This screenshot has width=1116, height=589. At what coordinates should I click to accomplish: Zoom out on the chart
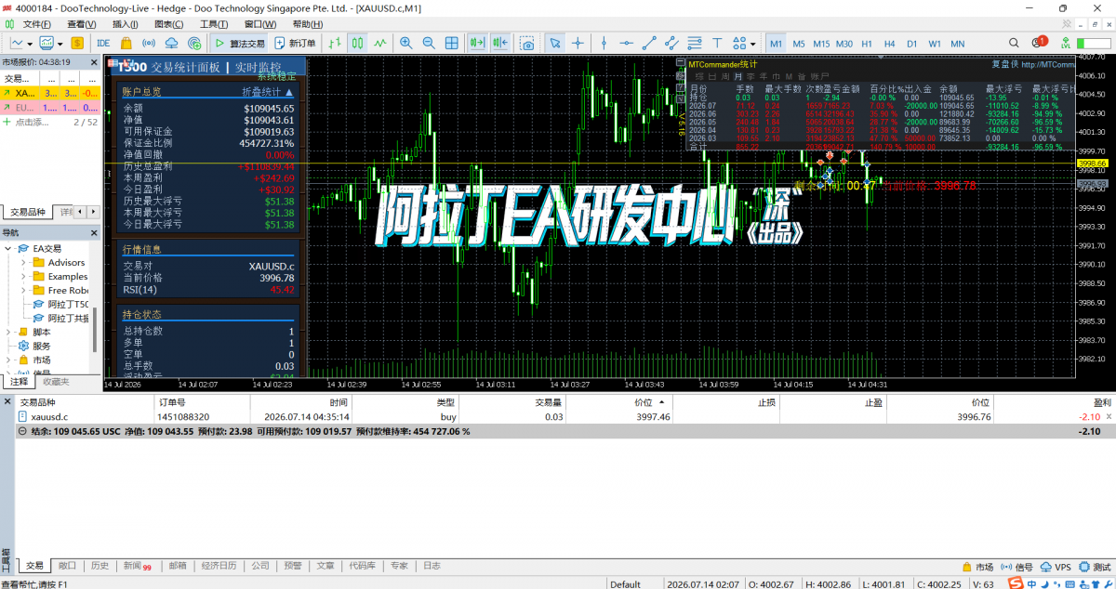click(429, 43)
